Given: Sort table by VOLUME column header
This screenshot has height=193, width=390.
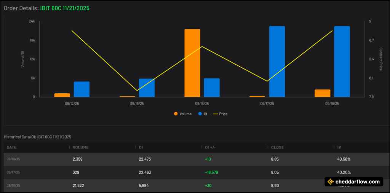Looking at the screenshot, I should (81, 147).
